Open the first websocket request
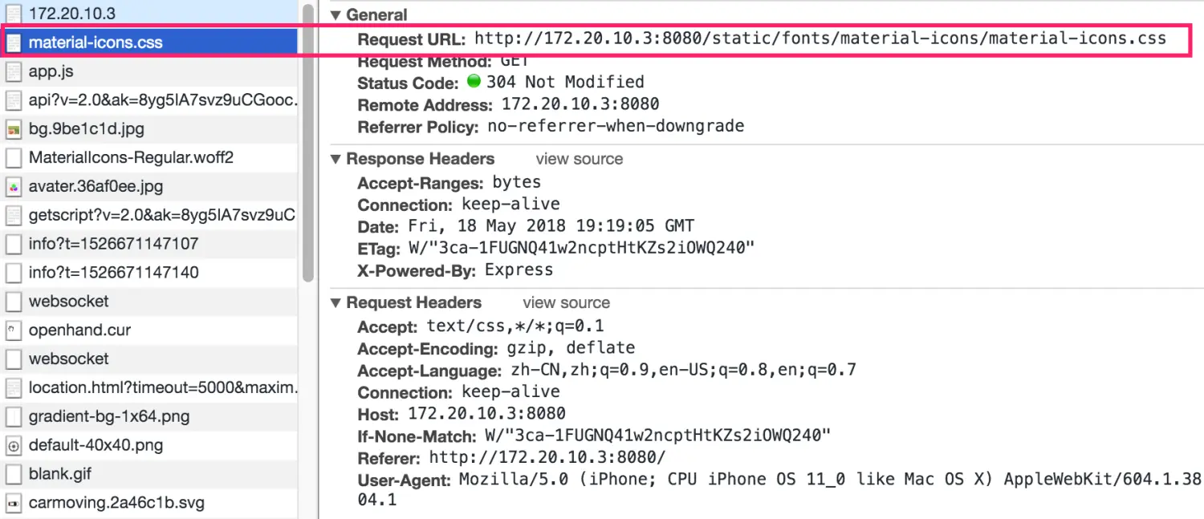This screenshot has height=519, width=1204. click(68, 301)
